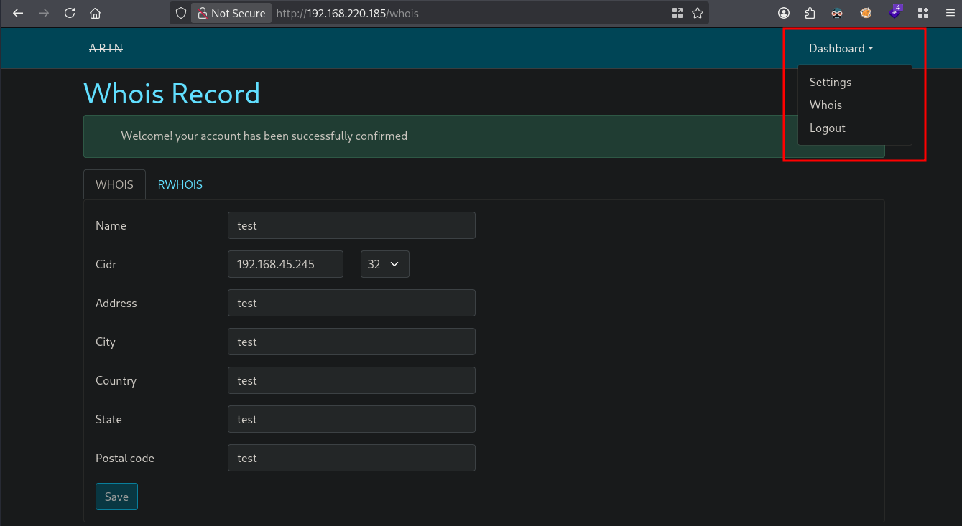Choose Logout from Dashboard menu
This screenshot has height=526, width=962.
(x=828, y=128)
